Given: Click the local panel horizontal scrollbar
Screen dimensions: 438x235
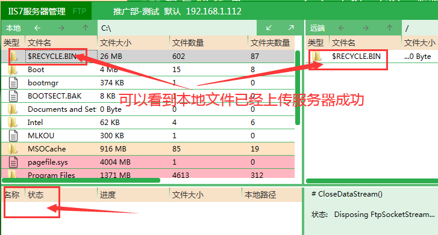Looking at the screenshot, I should tap(81, 180).
